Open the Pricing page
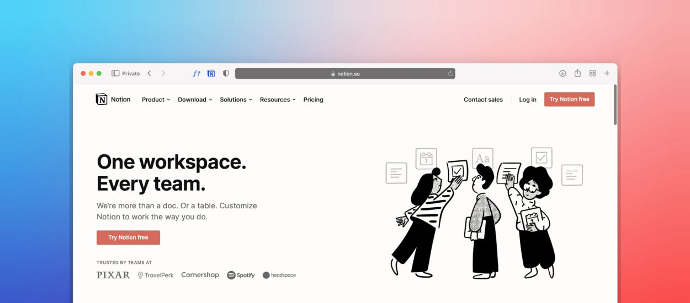 coord(313,100)
